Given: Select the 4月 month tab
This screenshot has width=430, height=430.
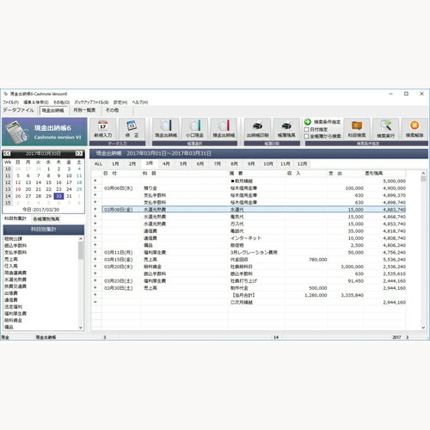Looking at the screenshot, I should pos(166,164).
